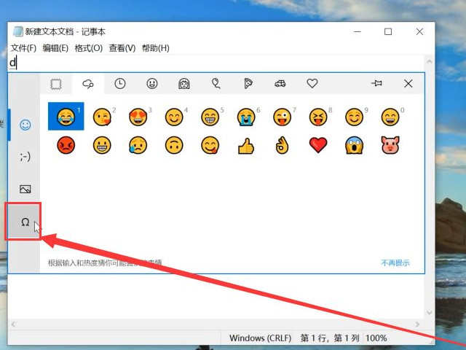Insert the kissing heart face emoji
The image size is (466, 350).
coord(102,117)
